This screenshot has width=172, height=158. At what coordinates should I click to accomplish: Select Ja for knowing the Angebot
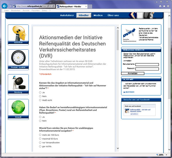(40, 92)
